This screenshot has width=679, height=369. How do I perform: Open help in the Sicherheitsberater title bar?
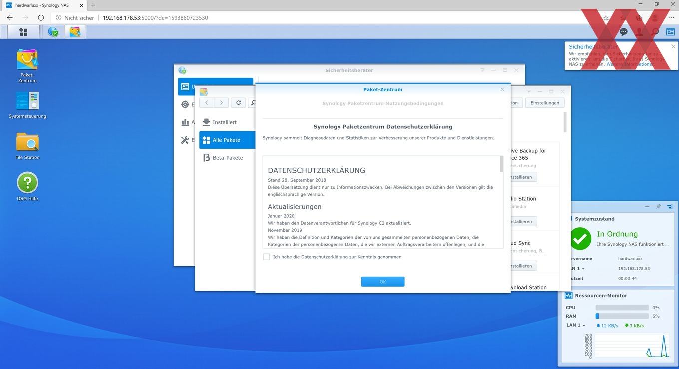[482, 70]
